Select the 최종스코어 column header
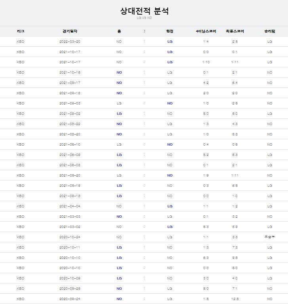Image resolution: width=288 pixels, height=304 pixels. [x=235, y=31]
